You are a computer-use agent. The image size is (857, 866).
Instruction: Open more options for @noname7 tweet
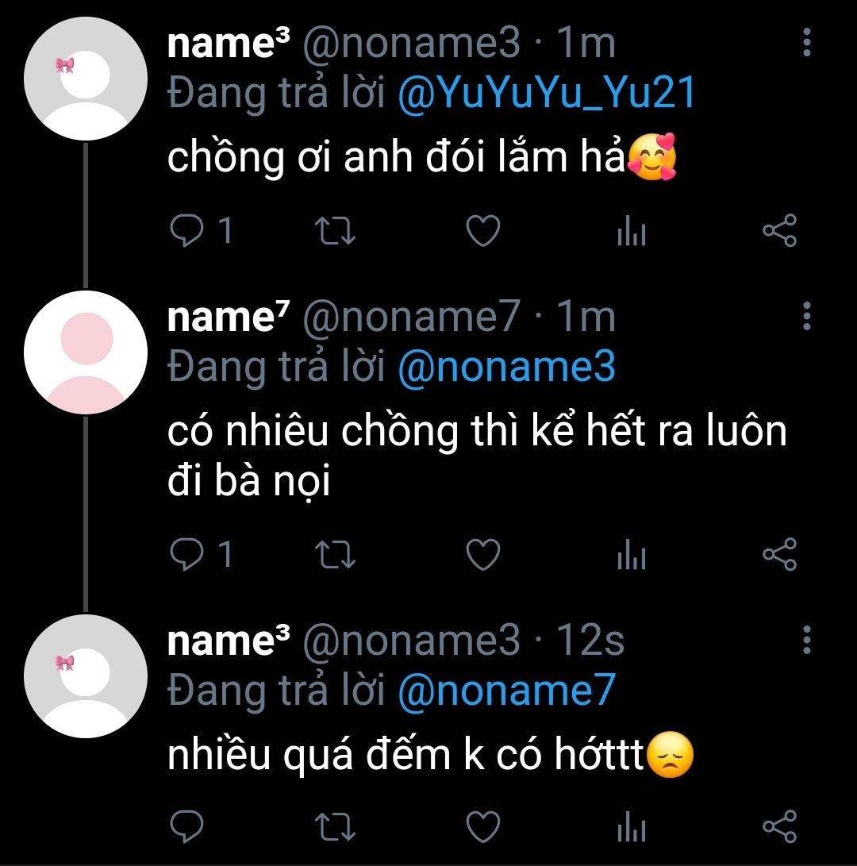click(806, 316)
